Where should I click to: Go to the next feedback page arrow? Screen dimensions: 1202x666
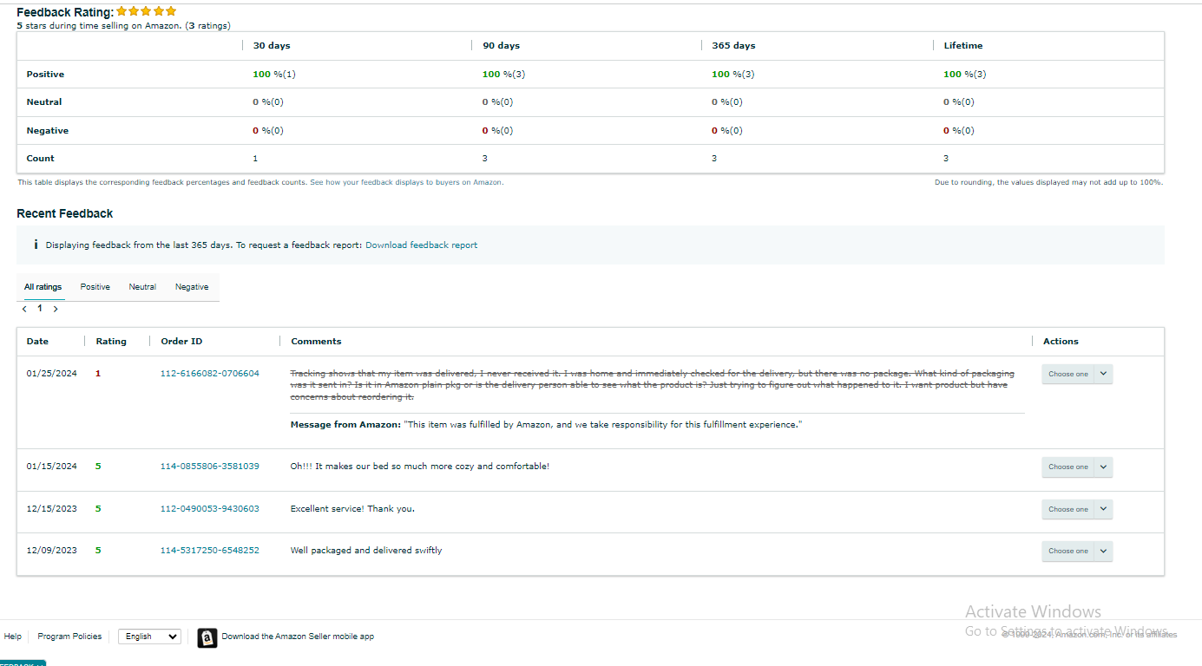coord(56,309)
